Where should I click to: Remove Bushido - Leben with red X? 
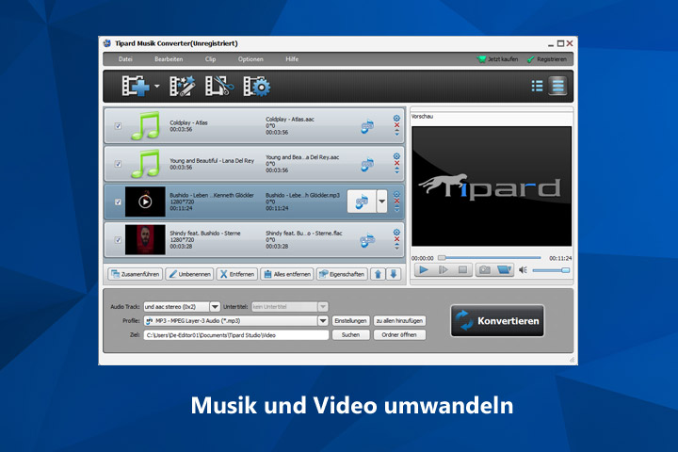tap(396, 202)
